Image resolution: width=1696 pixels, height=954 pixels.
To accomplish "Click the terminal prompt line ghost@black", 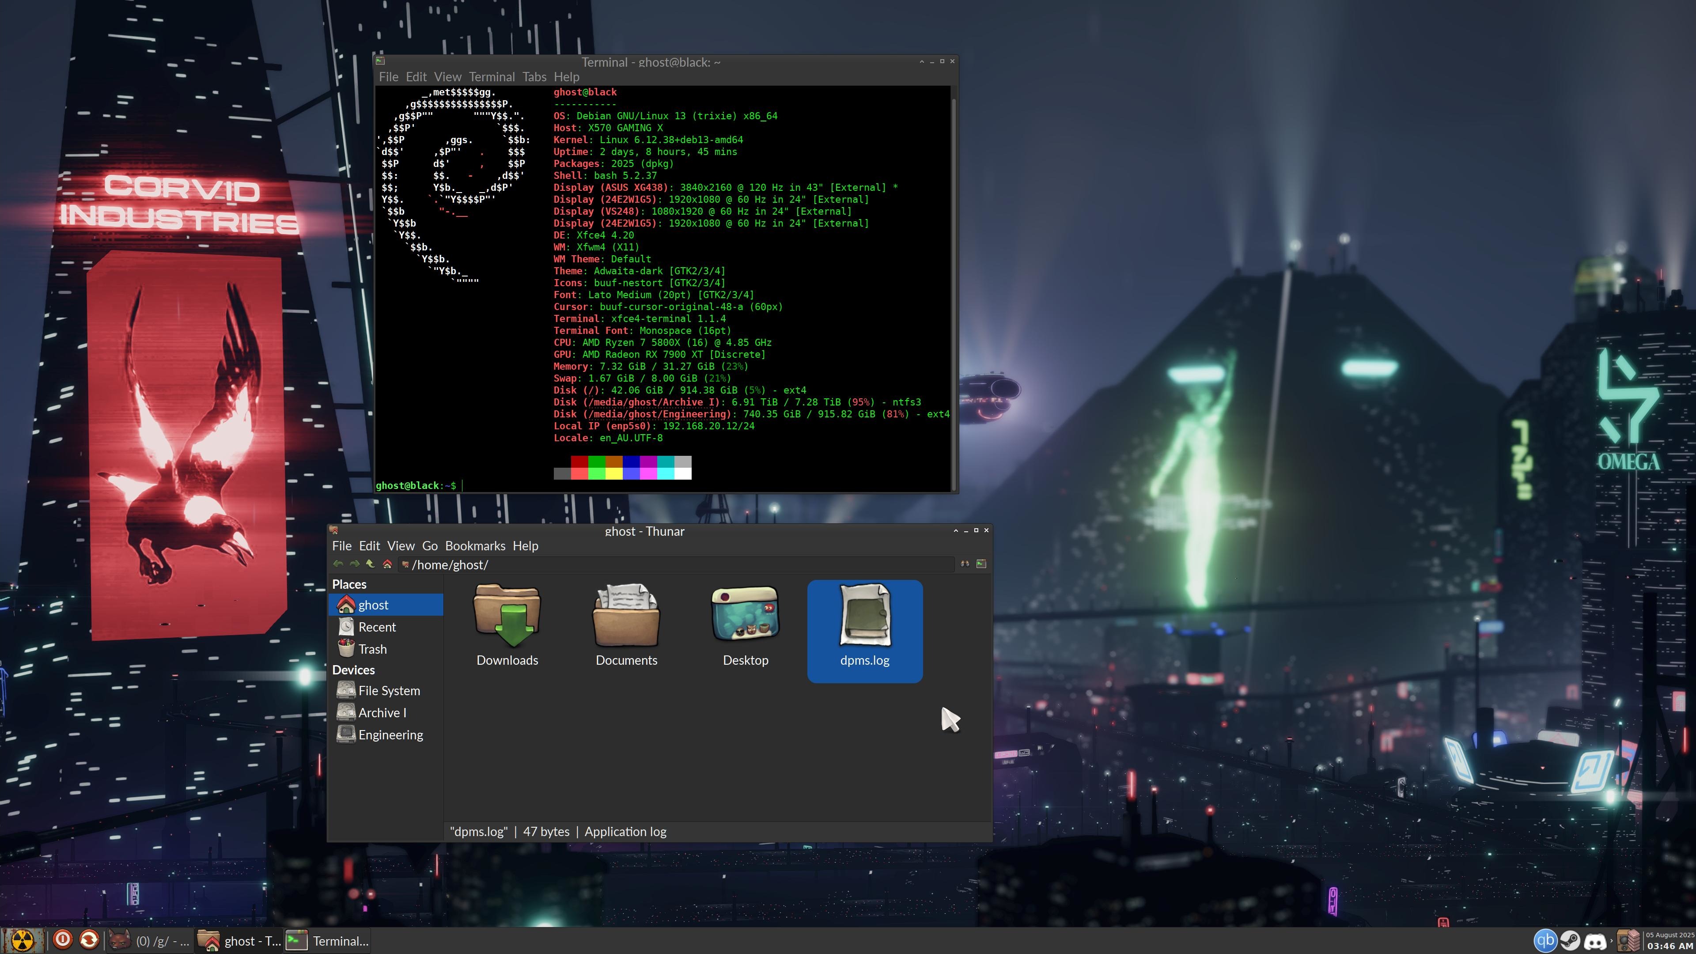I will [x=416, y=486].
